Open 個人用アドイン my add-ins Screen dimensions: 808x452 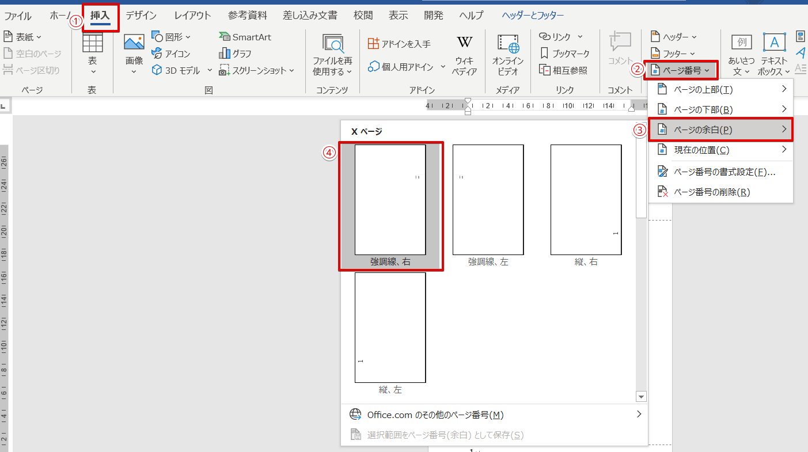point(401,67)
